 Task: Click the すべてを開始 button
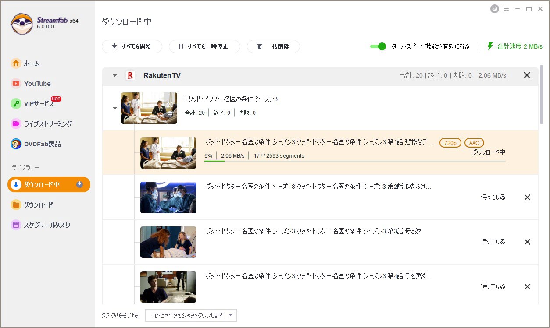click(132, 46)
